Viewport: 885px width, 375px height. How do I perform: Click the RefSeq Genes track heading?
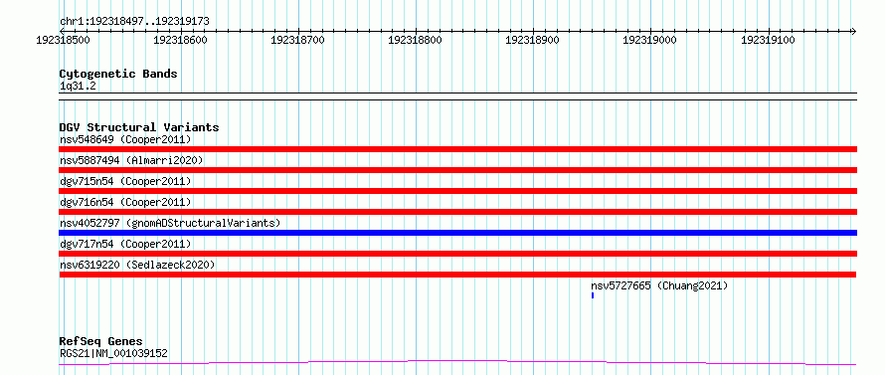pos(101,342)
